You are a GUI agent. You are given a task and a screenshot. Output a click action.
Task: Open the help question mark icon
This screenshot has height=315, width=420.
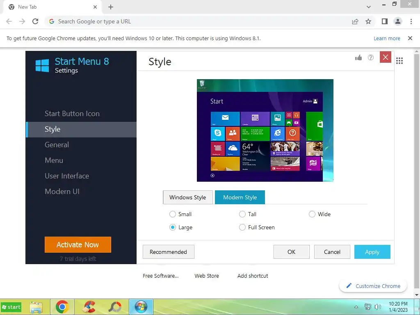(x=371, y=57)
